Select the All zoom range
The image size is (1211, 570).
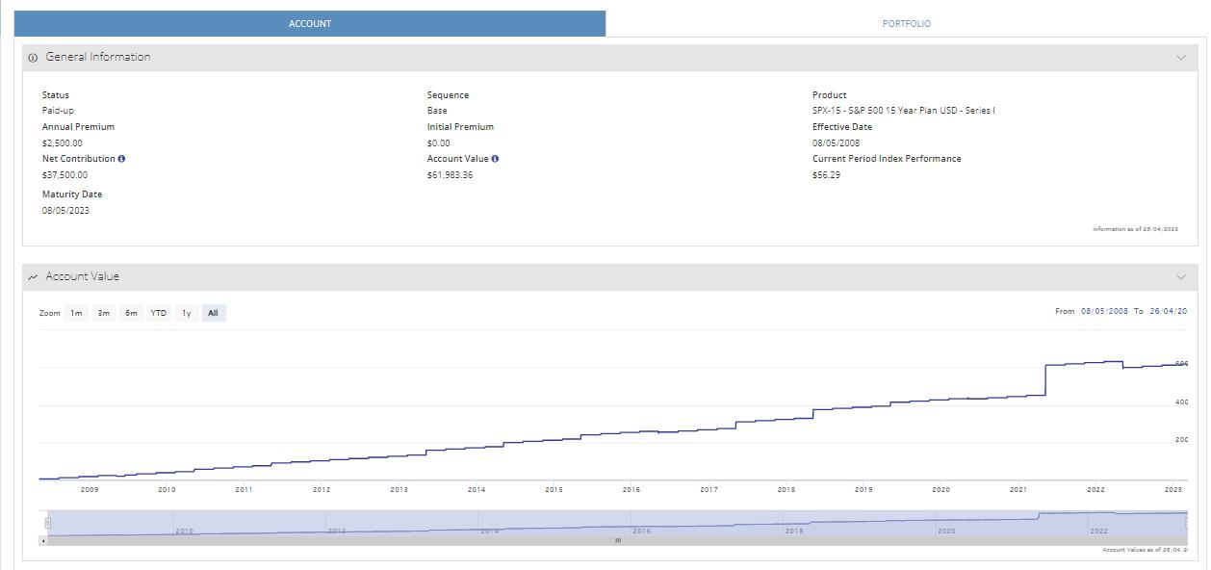(213, 313)
